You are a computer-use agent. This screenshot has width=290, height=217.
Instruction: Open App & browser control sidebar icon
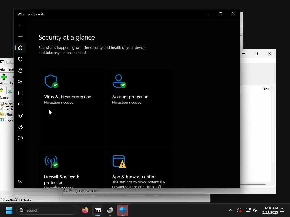pos(20,93)
